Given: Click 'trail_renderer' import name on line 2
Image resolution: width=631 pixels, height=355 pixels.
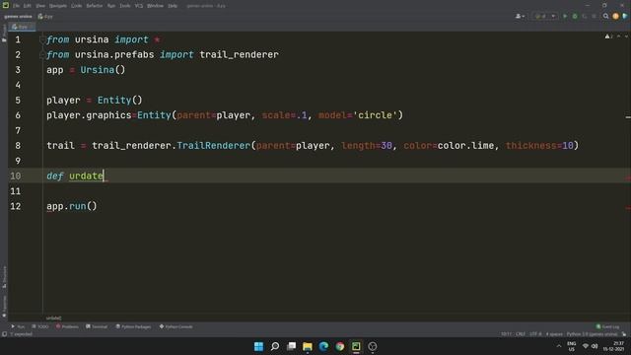Looking at the screenshot, I should pos(239,55).
